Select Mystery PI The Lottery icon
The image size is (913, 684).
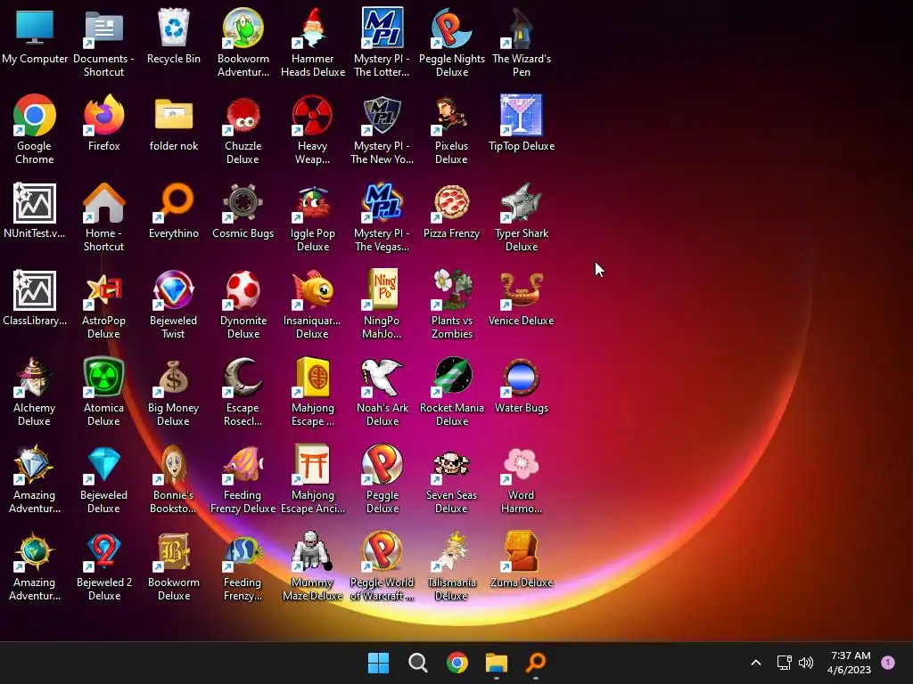382,28
